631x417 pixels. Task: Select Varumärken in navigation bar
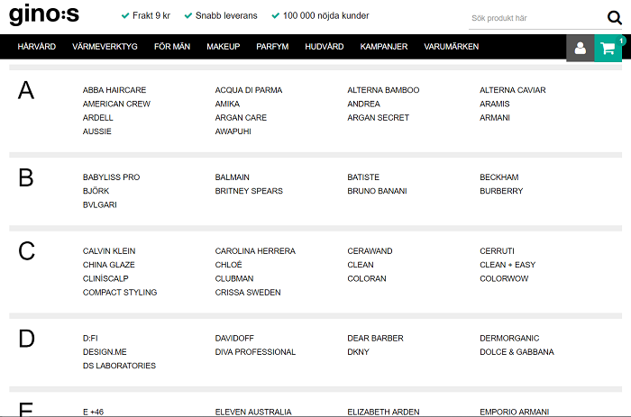[451, 47]
